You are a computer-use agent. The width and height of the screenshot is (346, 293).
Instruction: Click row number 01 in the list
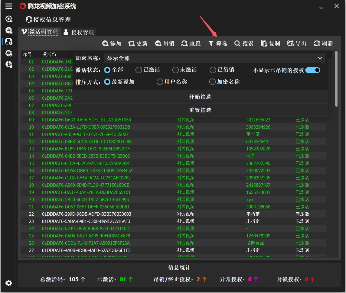31,62
